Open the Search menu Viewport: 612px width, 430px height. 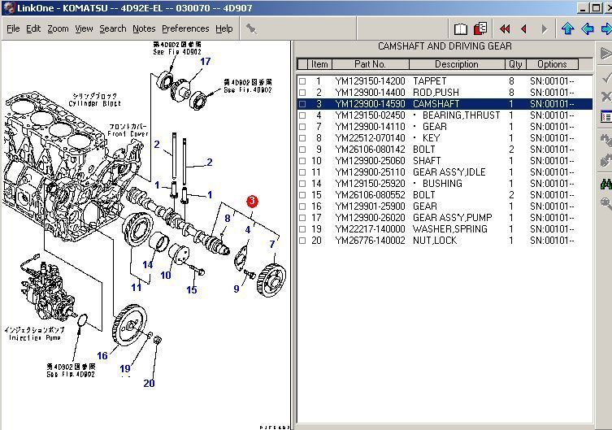113,29
